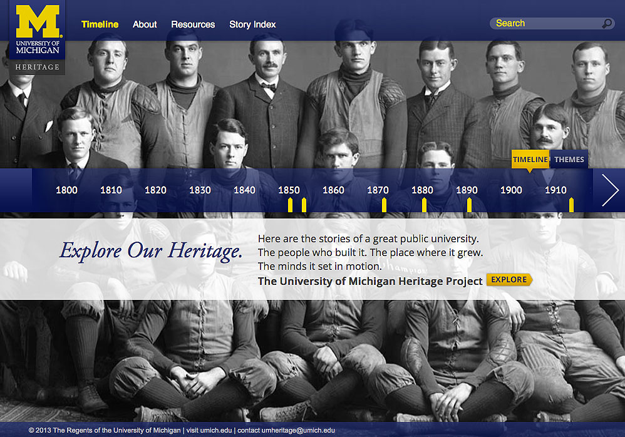625x437 pixels.
Task: Click the 'Explore Our Heritage.' heading
Action: tap(151, 251)
